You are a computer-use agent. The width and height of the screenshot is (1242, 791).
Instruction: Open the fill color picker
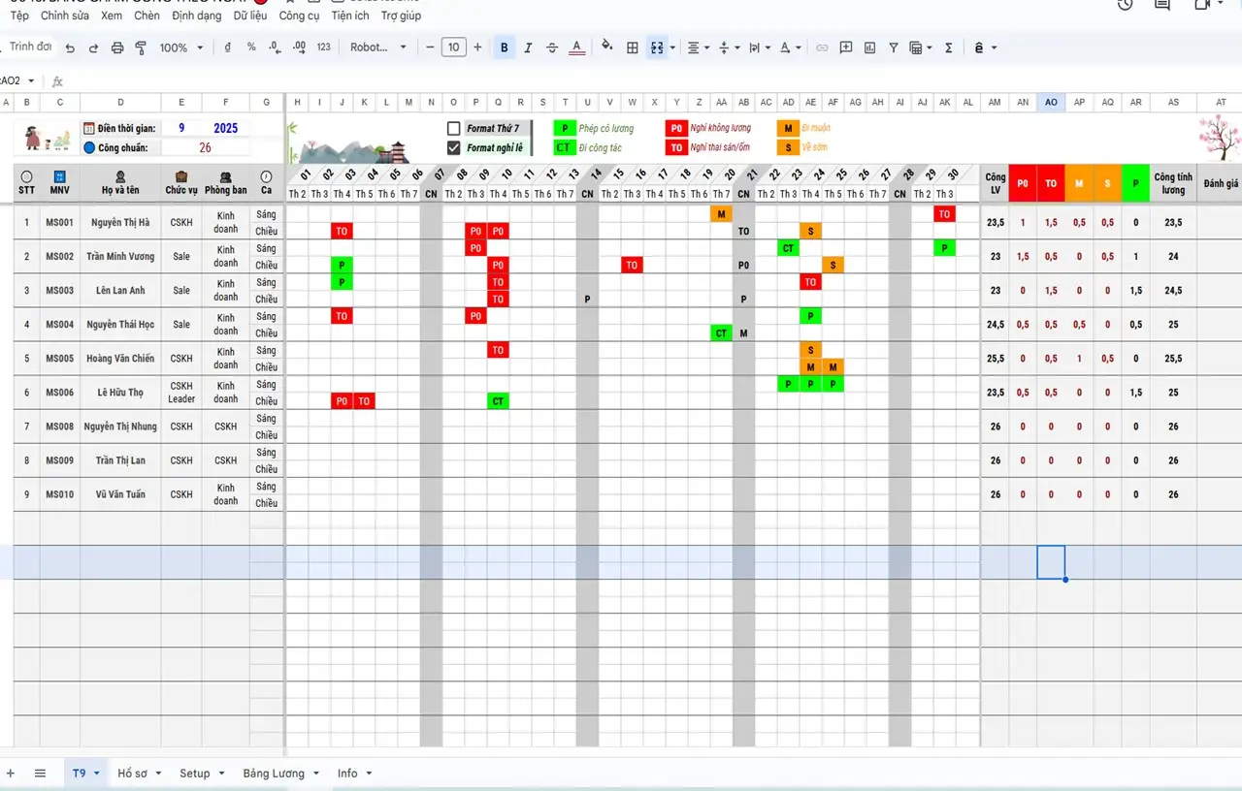(607, 47)
